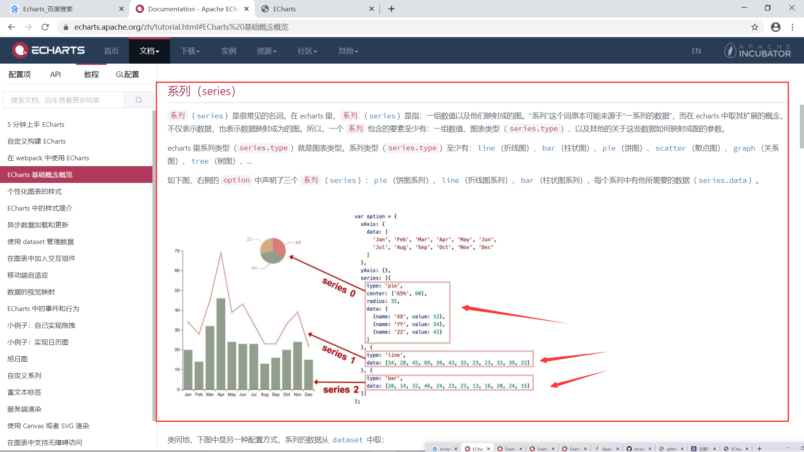Viewport: 804px width, 452px height.
Task: Open the 其他 dropdown menu
Action: click(348, 51)
